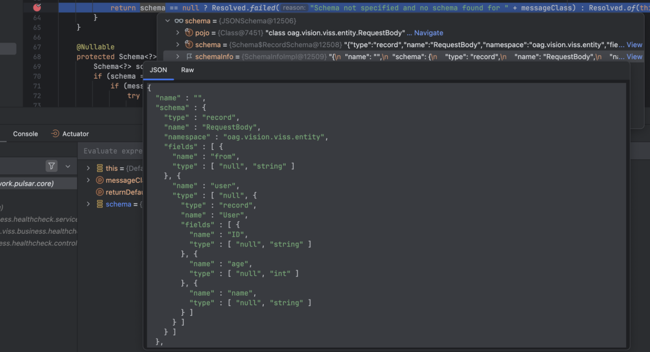
Task: Click the Actuator tab icon
Action: [x=55, y=134]
